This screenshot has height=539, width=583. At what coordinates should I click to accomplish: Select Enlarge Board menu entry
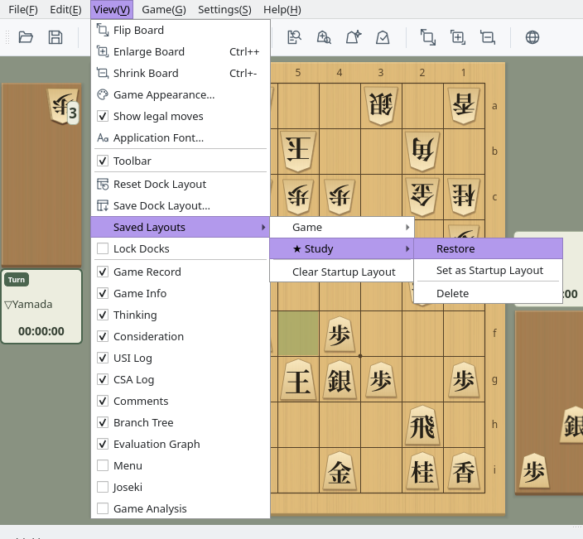[x=181, y=51]
